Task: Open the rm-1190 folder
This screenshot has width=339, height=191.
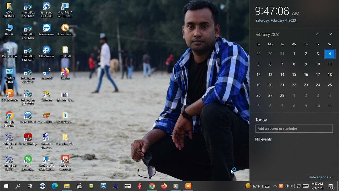Action: [65, 52]
